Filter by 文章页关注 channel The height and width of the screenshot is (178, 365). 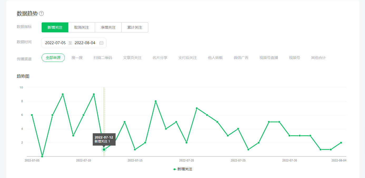[x=132, y=58]
